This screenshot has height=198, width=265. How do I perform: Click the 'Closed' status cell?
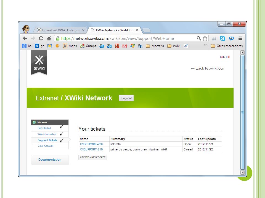190,149
